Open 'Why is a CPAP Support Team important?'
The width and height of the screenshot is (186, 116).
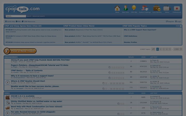click(140, 30)
